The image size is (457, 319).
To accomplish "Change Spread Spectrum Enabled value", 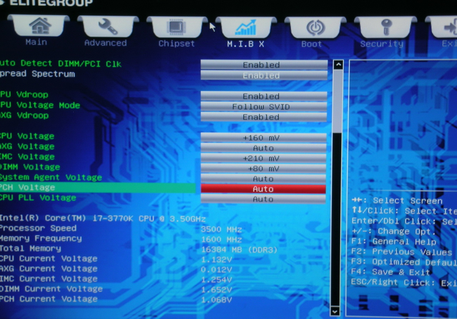I will point(264,75).
